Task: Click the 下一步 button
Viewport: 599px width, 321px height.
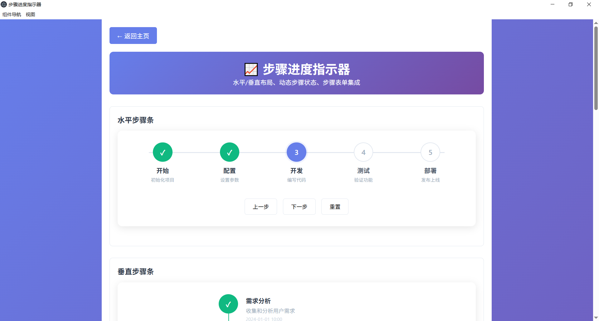Action: [299, 207]
